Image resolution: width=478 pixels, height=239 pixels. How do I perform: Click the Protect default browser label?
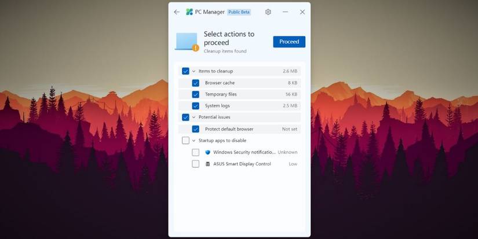tap(229, 129)
